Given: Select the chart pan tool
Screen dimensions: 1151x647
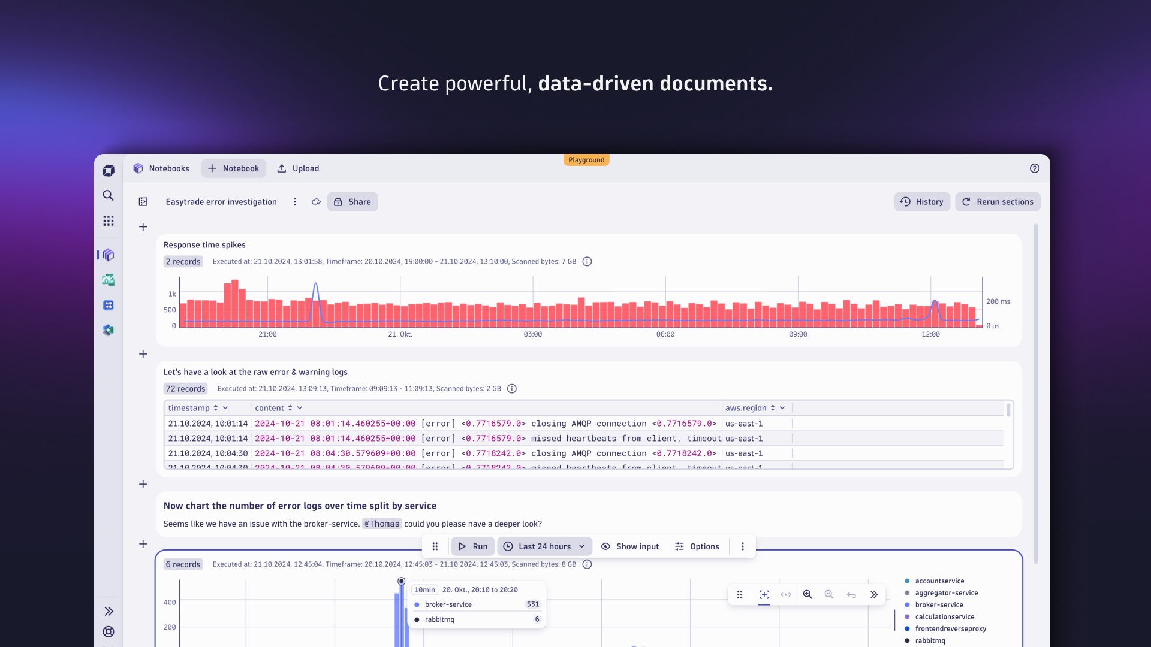Looking at the screenshot, I should coord(786,595).
